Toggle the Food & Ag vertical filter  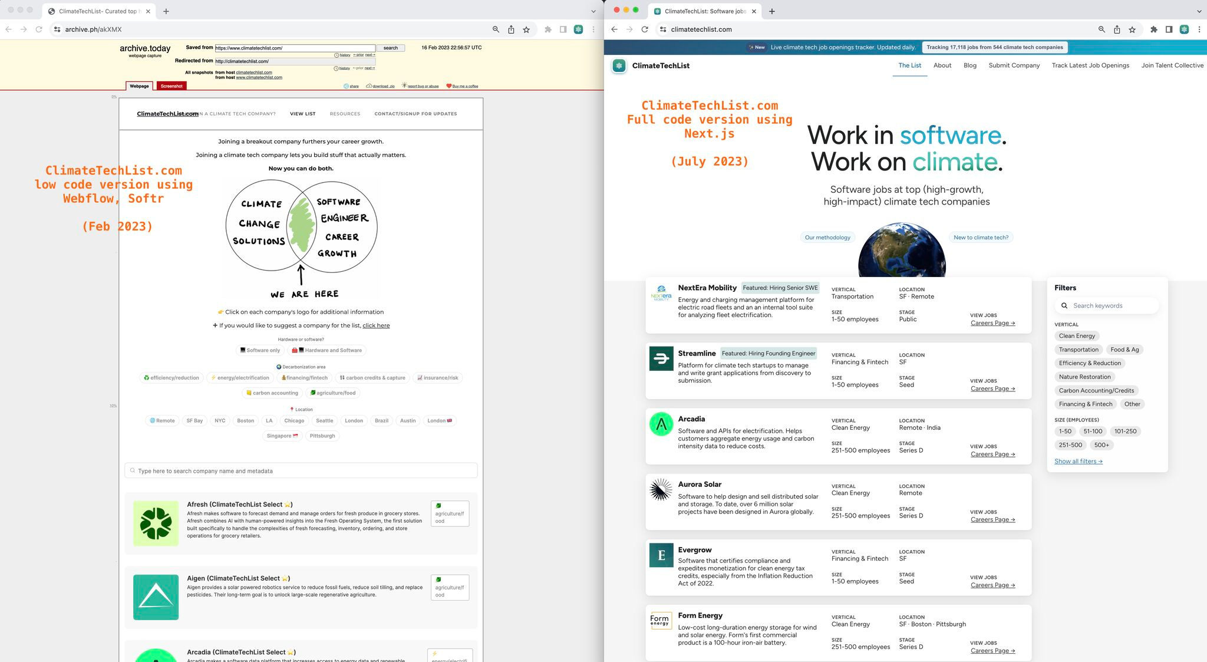point(1124,350)
